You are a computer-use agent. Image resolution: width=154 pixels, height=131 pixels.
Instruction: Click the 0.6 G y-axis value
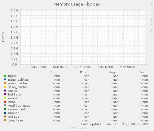[x=15, y=48]
